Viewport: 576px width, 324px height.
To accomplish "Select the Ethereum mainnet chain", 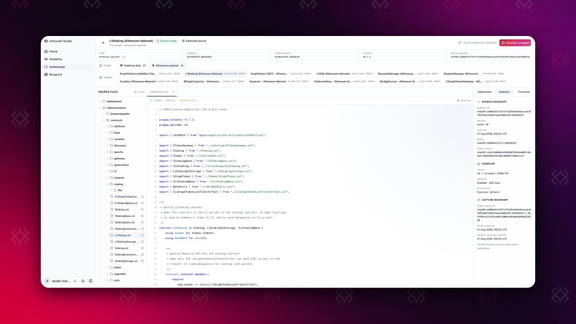I will click(168, 65).
